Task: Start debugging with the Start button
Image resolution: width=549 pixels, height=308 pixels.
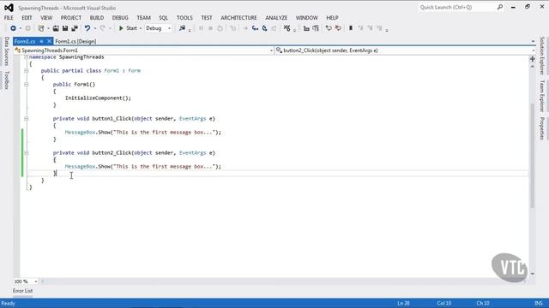Action: pos(128,28)
